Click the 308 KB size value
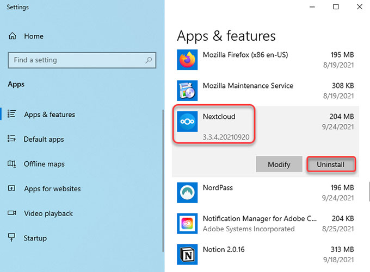Viewport: 370px width, 272px height. click(x=343, y=85)
